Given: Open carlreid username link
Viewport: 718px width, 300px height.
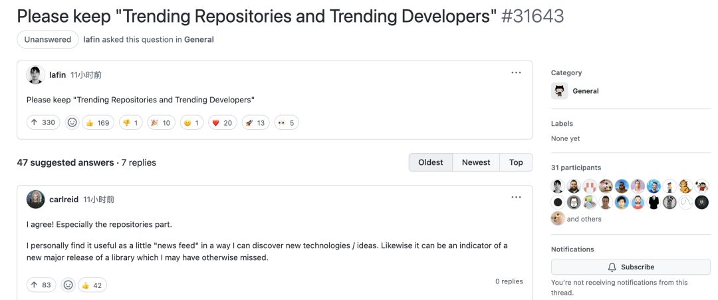Looking at the screenshot, I should [x=64, y=200].
